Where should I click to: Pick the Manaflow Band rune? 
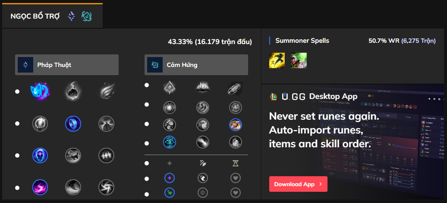pyautogui.click(x=73, y=123)
